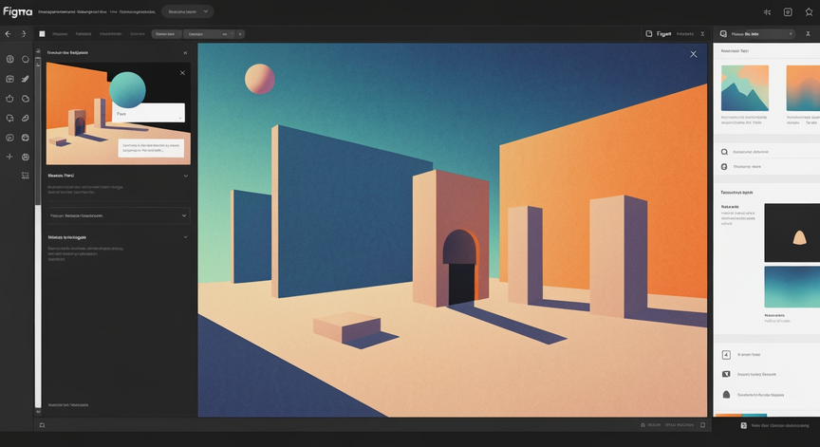Select the teal gradient swatch in the right panel
Screen dimensions: 820x447
(792, 287)
